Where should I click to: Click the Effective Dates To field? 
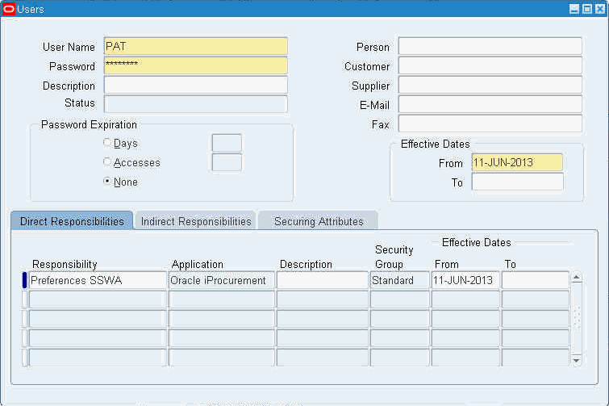pos(517,182)
